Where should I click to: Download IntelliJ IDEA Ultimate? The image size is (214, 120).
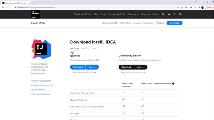[78, 67]
